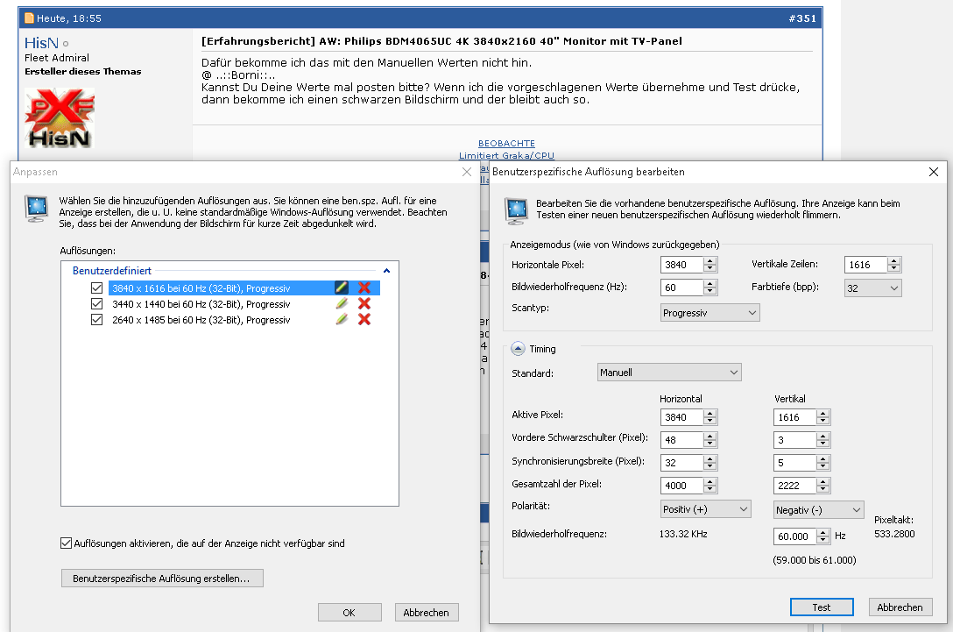This screenshot has height=632, width=953.
Task: Click the Bildwiederholfrequenz (Hz) 60 field
Action: pyautogui.click(x=682, y=288)
